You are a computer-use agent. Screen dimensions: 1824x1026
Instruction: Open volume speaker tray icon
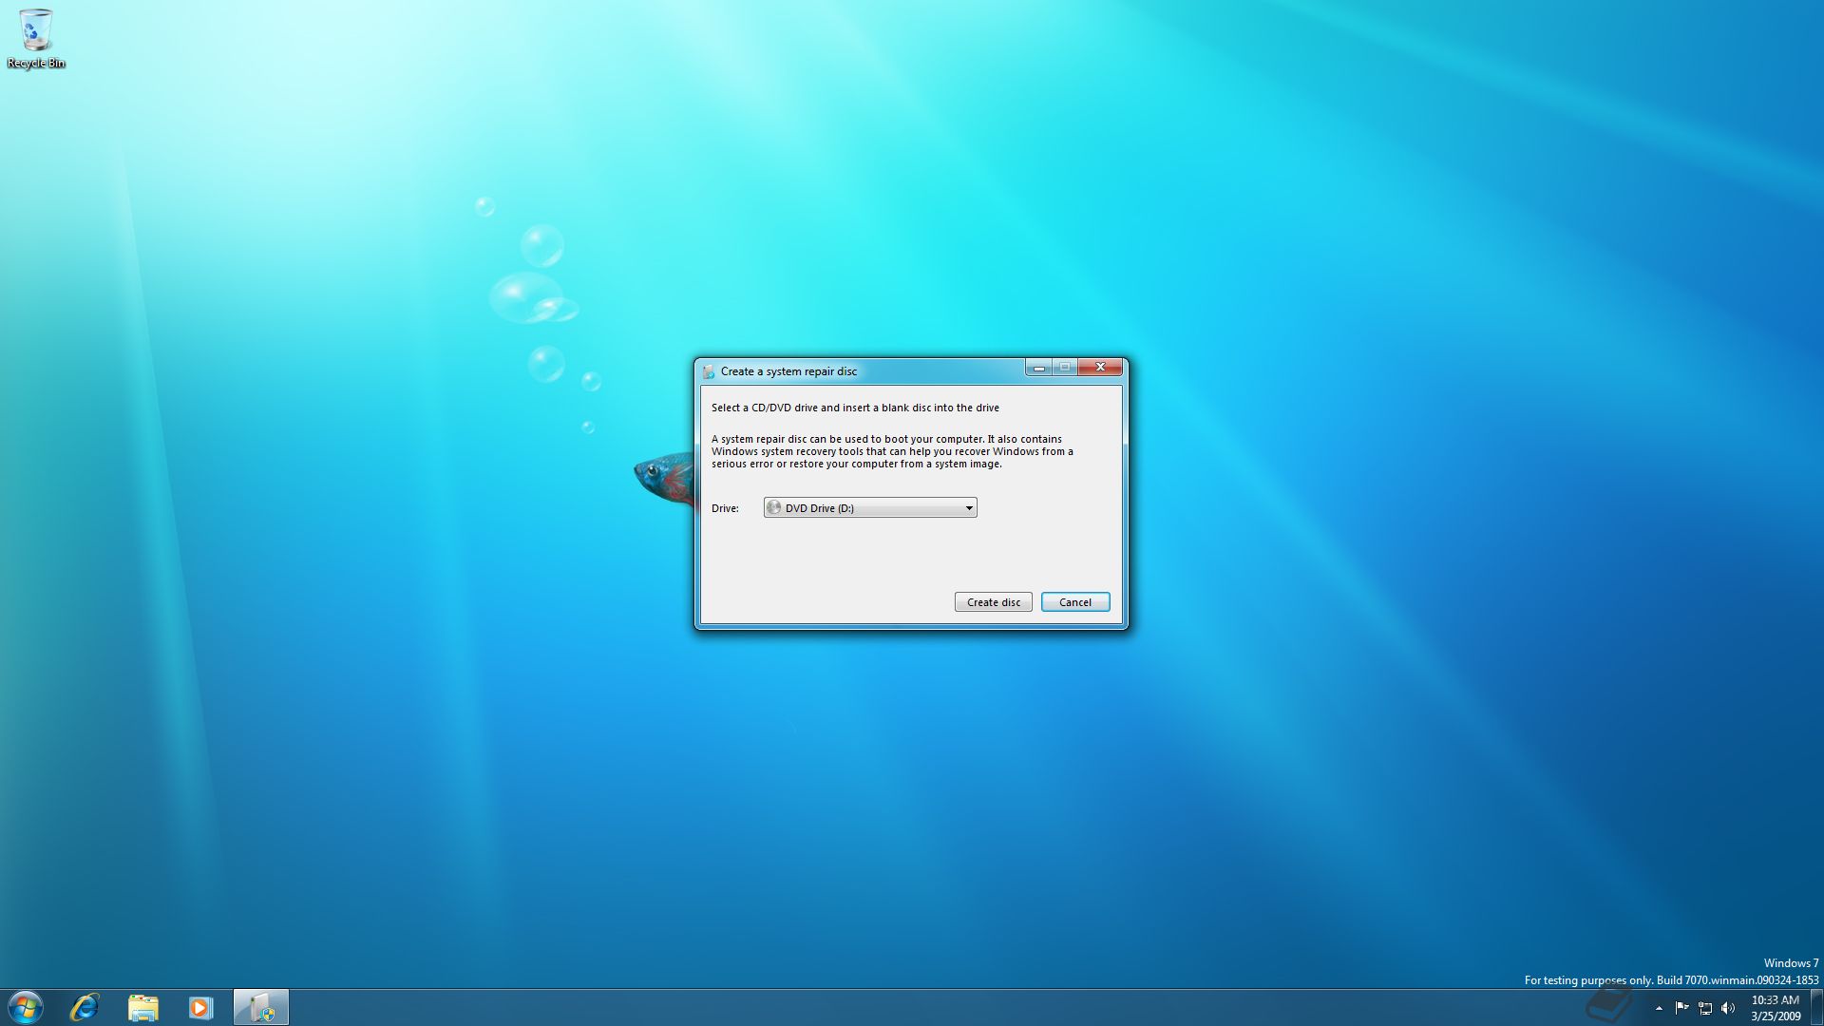click(x=1728, y=1008)
